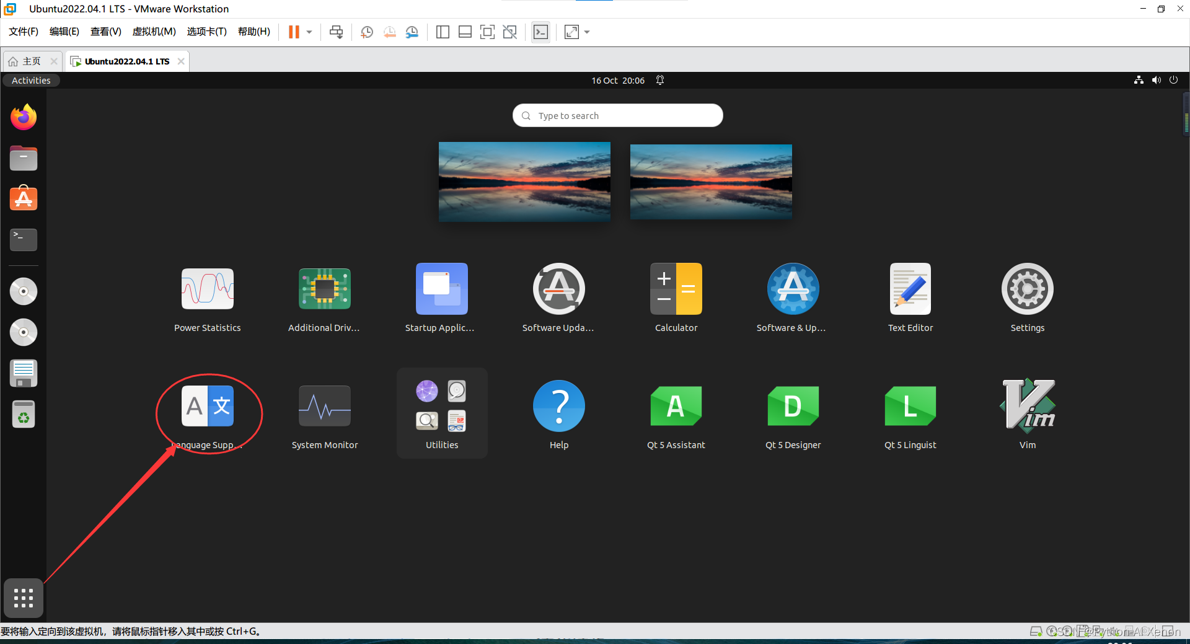The width and height of the screenshot is (1190, 644).
Task: Click the volume icon in the top bar
Action: coord(1156,80)
